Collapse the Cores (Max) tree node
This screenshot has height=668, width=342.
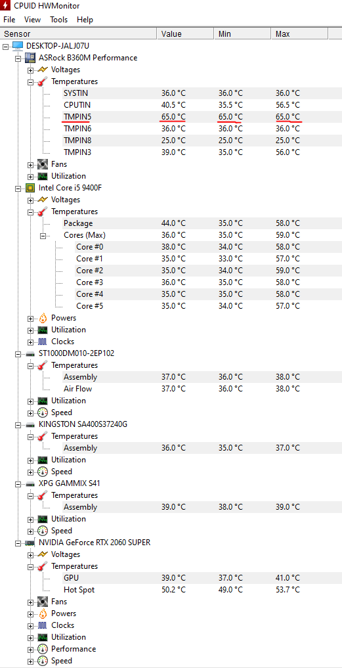pyautogui.click(x=43, y=235)
